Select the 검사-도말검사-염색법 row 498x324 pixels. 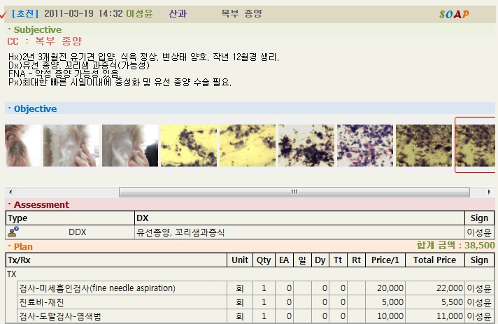point(256,316)
